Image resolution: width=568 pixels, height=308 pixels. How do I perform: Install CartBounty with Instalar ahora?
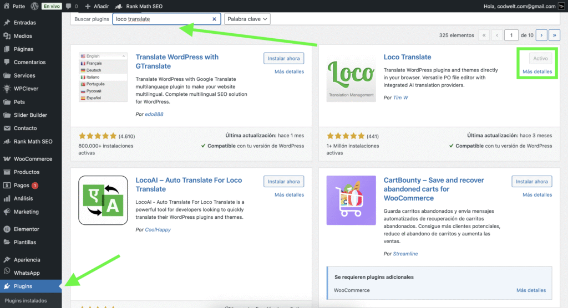coord(531,182)
